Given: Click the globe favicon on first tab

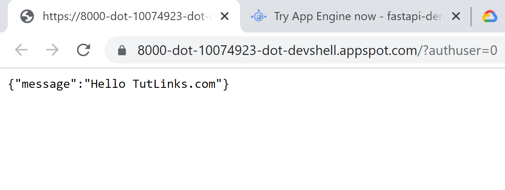Looking at the screenshot, I should [x=27, y=16].
